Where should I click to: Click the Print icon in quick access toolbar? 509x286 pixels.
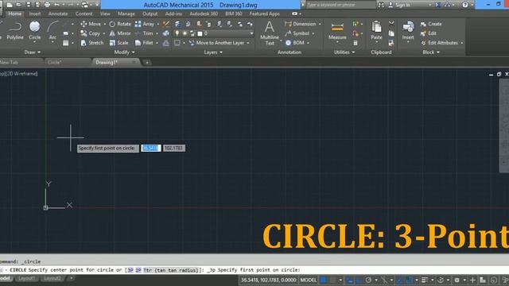tap(47, 5)
